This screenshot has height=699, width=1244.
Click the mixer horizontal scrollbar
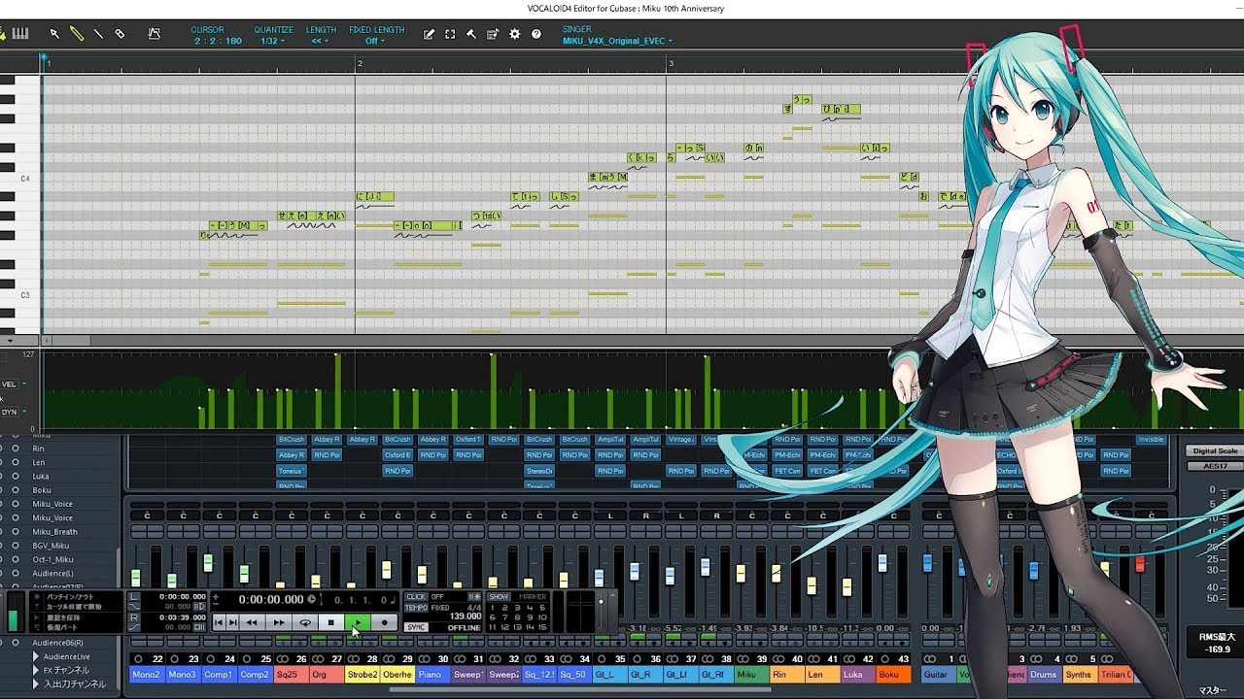tap(580, 690)
